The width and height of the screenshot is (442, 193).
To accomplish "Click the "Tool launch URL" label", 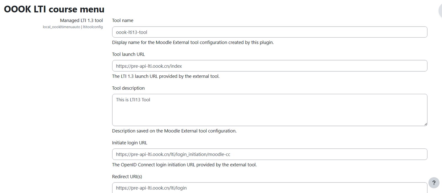I will tap(128, 54).
